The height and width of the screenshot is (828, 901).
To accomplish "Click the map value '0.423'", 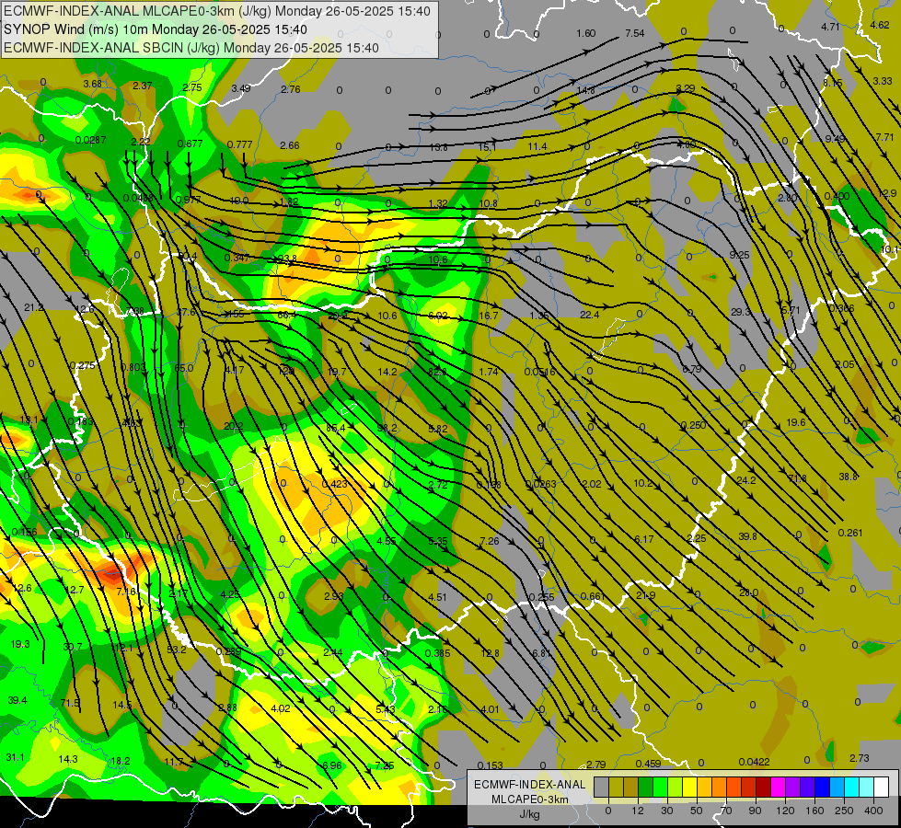I will coord(334,484).
